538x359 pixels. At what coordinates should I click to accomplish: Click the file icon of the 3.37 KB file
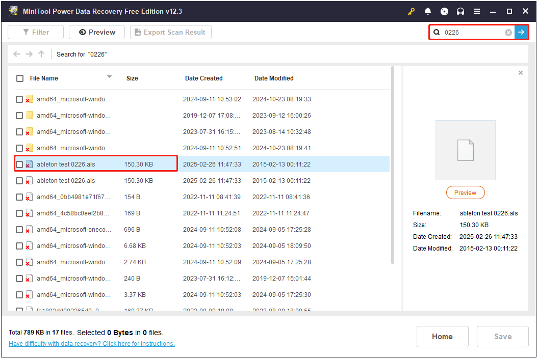pyautogui.click(x=30, y=295)
